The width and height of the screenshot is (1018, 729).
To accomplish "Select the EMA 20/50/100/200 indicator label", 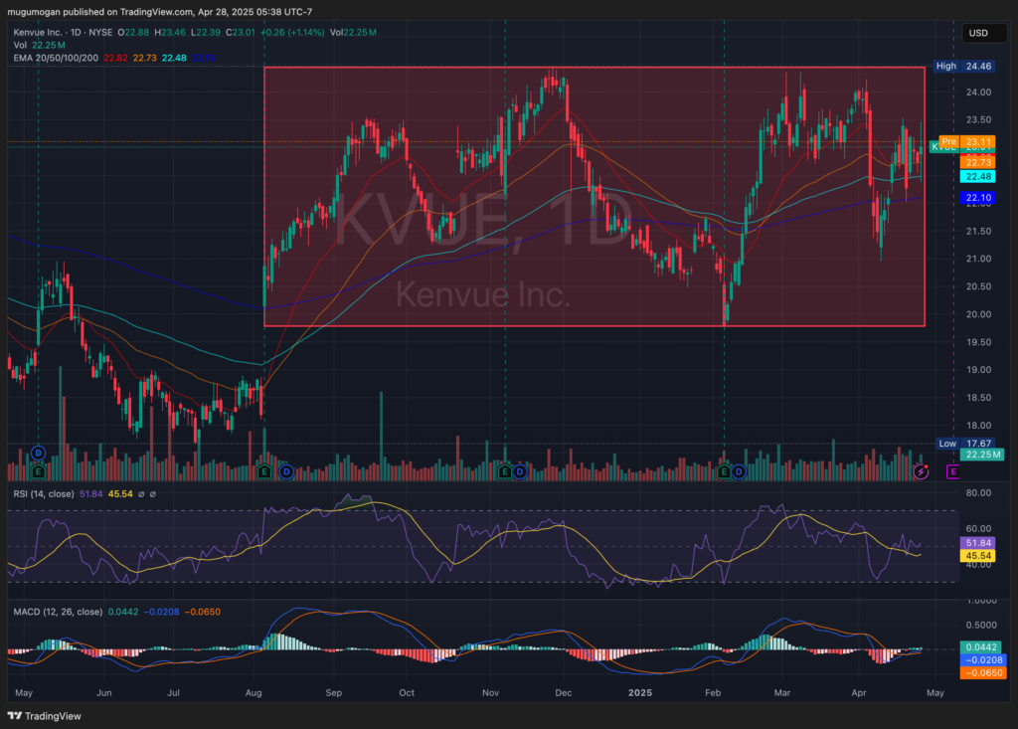I will [x=56, y=58].
